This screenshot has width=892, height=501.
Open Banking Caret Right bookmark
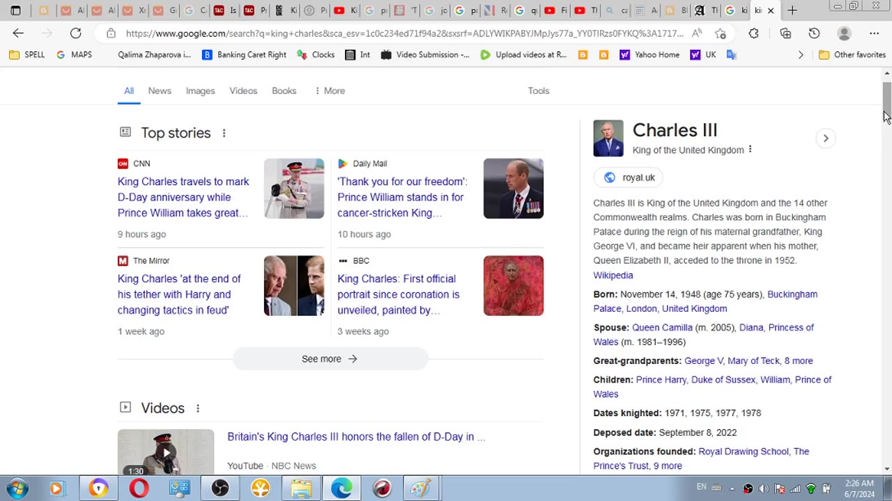(244, 54)
